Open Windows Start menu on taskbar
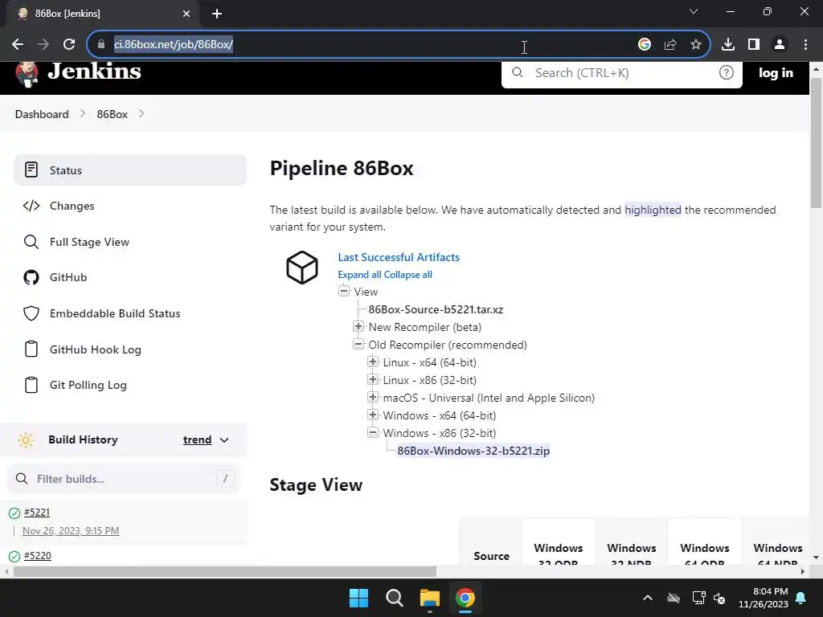The width and height of the screenshot is (823, 617). click(359, 598)
